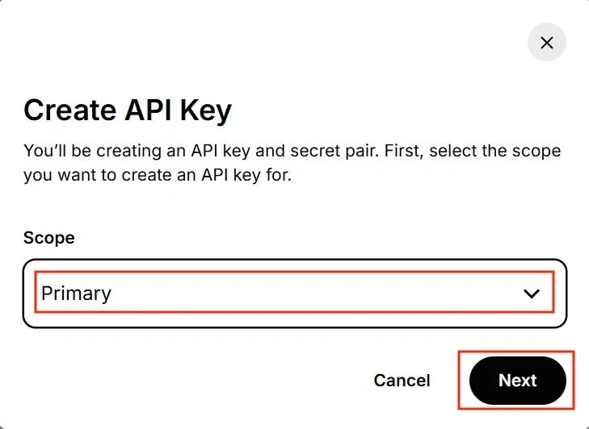Click the word Primary in the selector
Image resolution: width=589 pixels, height=429 pixels.
[x=77, y=294]
